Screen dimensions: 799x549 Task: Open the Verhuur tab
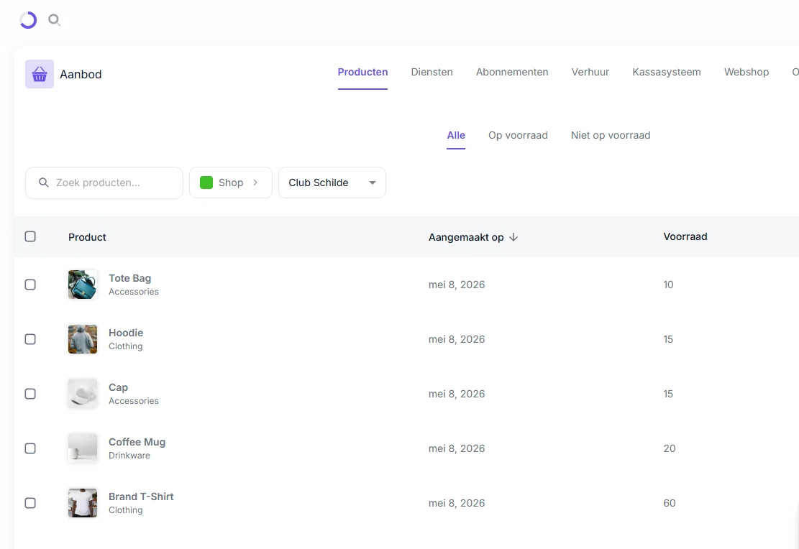coord(590,72)
